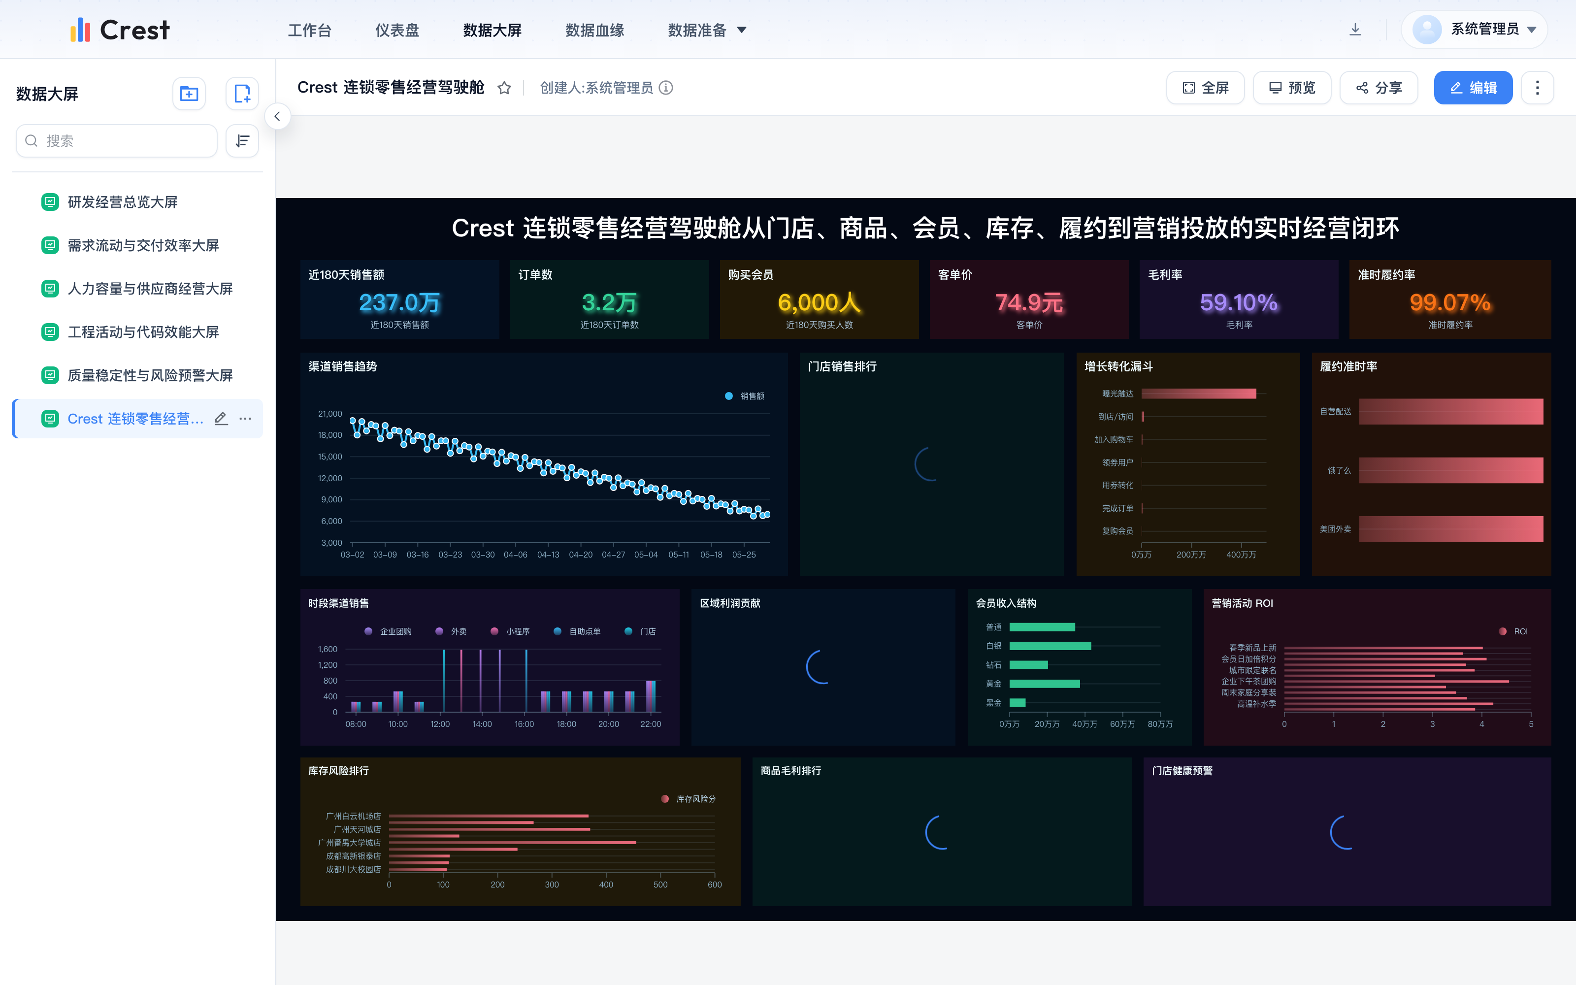Focus the 搜索 search input field
Image resolution: width=1576 pixels, height=985 pixels.
[x=117, y=141]
